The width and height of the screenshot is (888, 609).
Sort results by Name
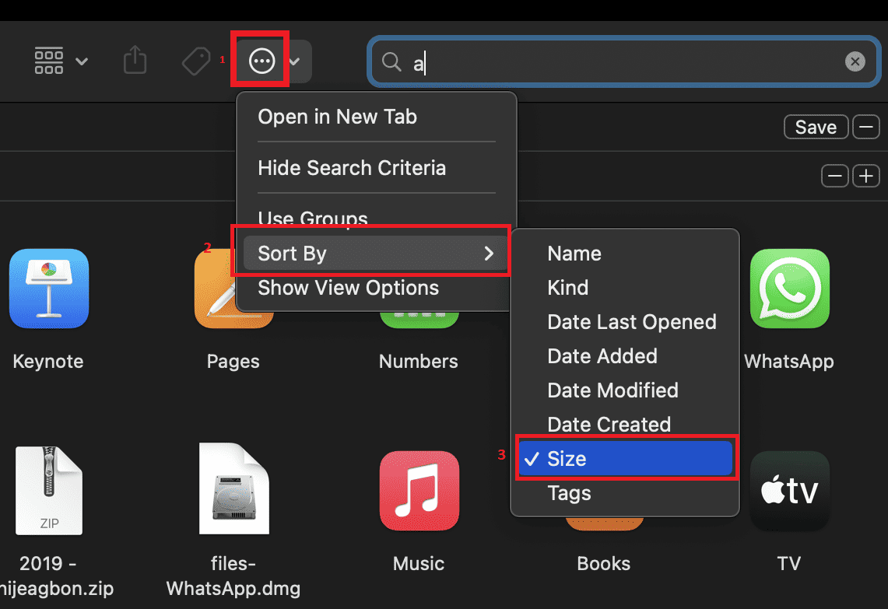(x=574, y=254)
